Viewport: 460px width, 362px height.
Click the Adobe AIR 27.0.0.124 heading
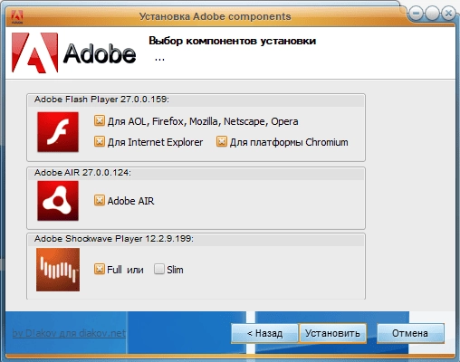point(82,173)
